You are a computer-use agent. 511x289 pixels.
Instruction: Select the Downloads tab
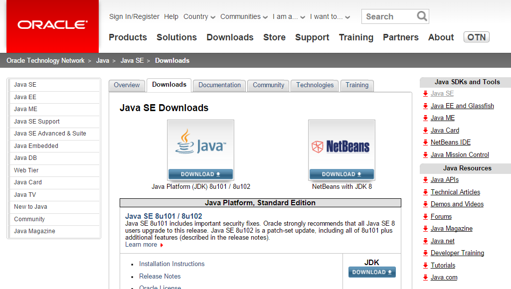(169, 85)
